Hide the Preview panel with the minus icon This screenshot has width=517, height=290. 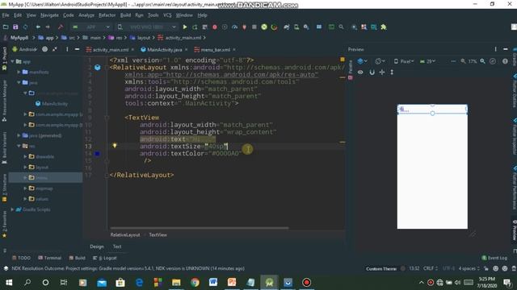click(x=506, y=49)
